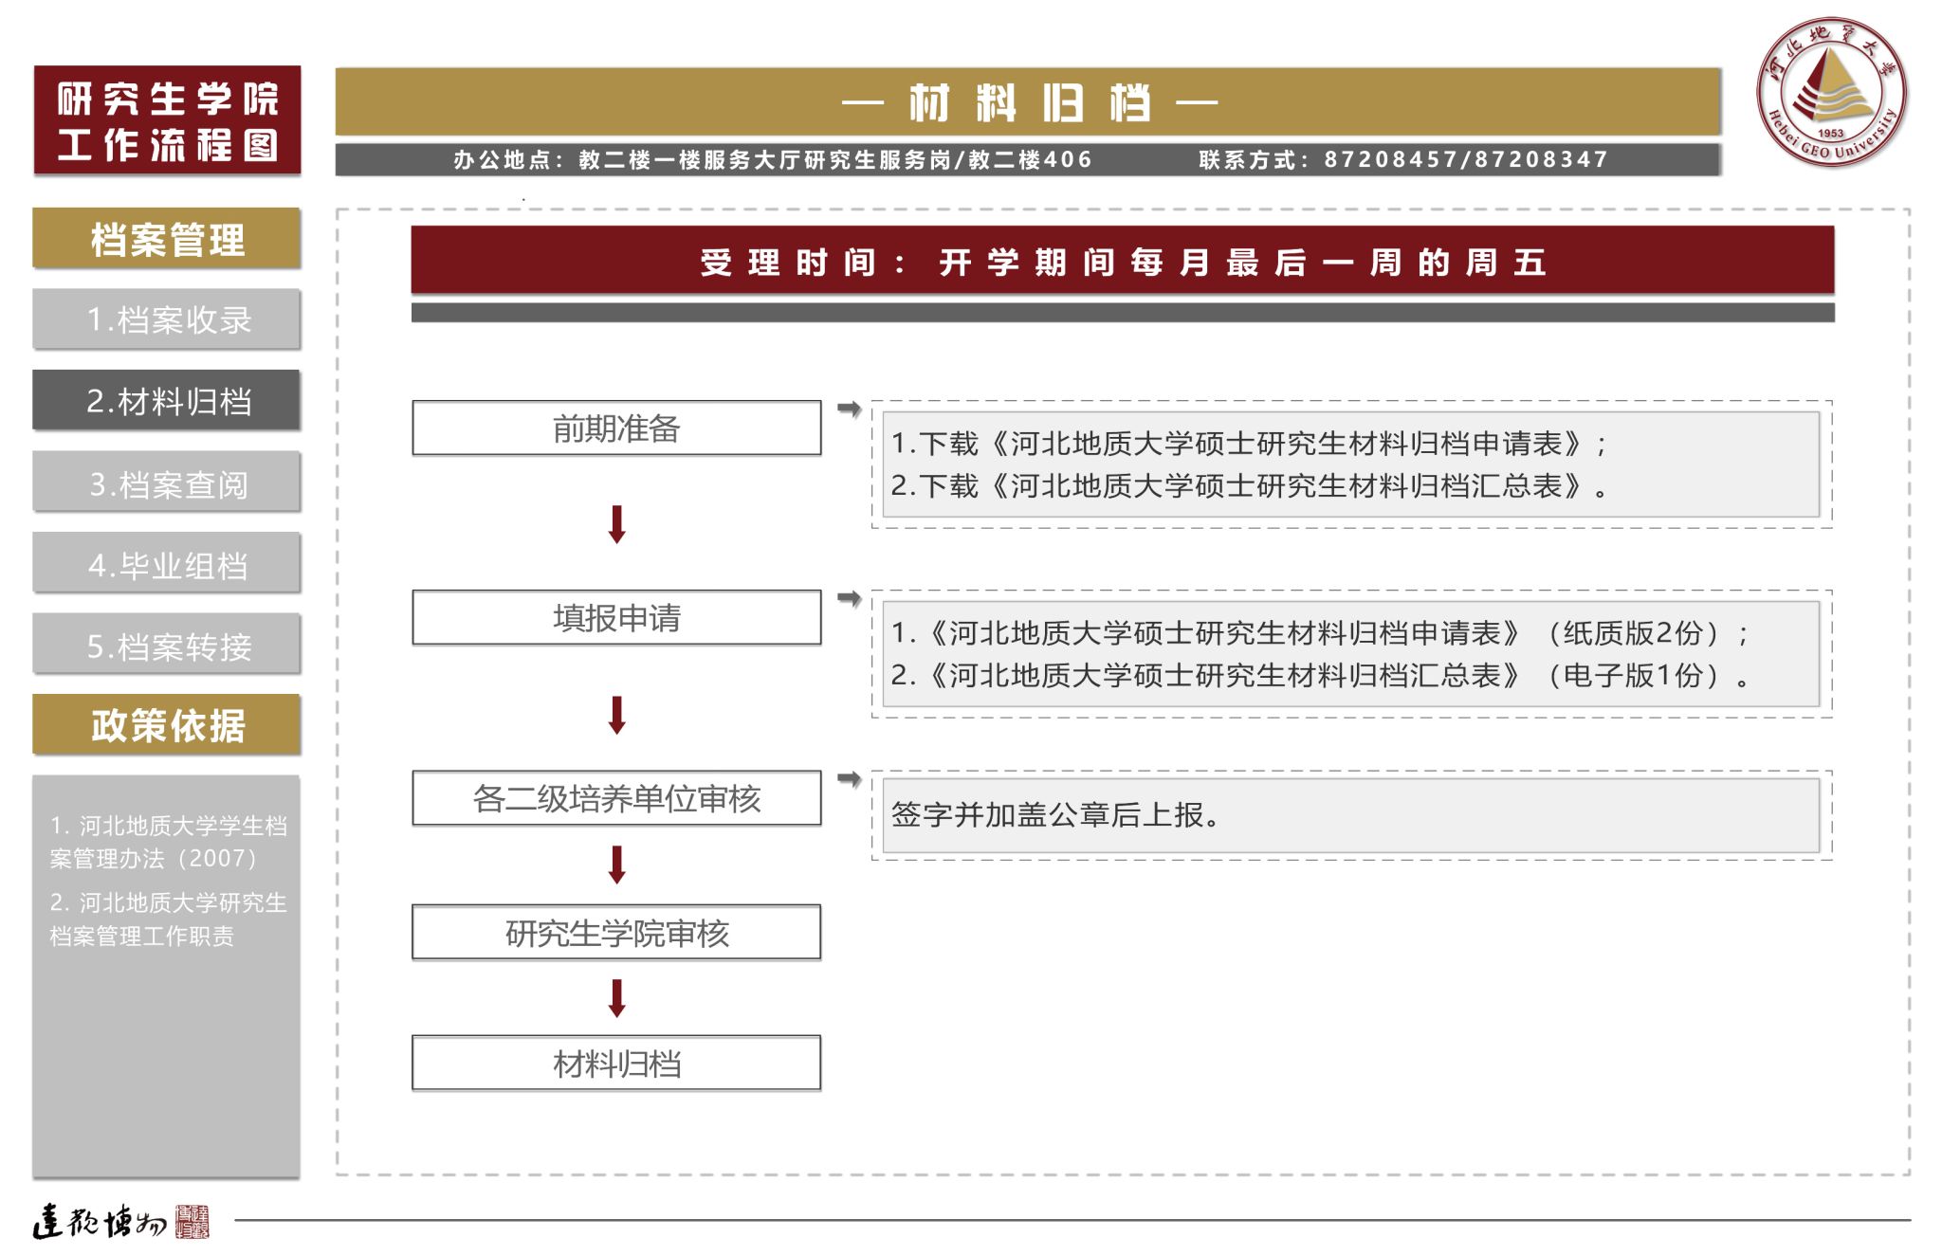
Task: Click red down arrow above 材料归档 box
Action: (616, 998)
